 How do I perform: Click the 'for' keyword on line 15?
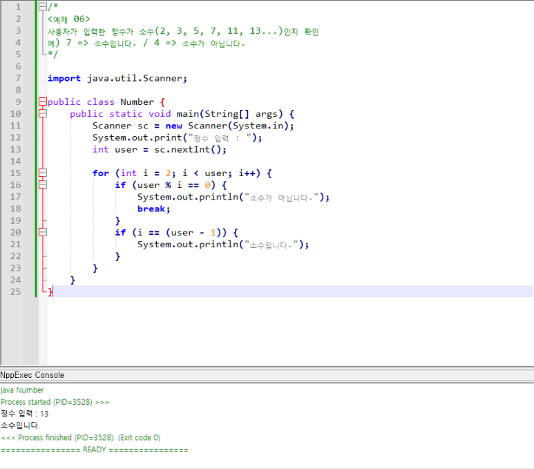click(101, 173)
